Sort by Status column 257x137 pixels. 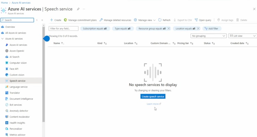coord(209,43)
